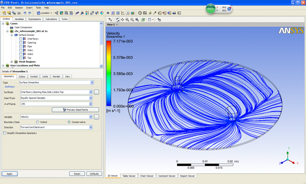Check Simplify Streamline Geometry option
Viewport: 306px width, 184px height.
click(5, 133)
